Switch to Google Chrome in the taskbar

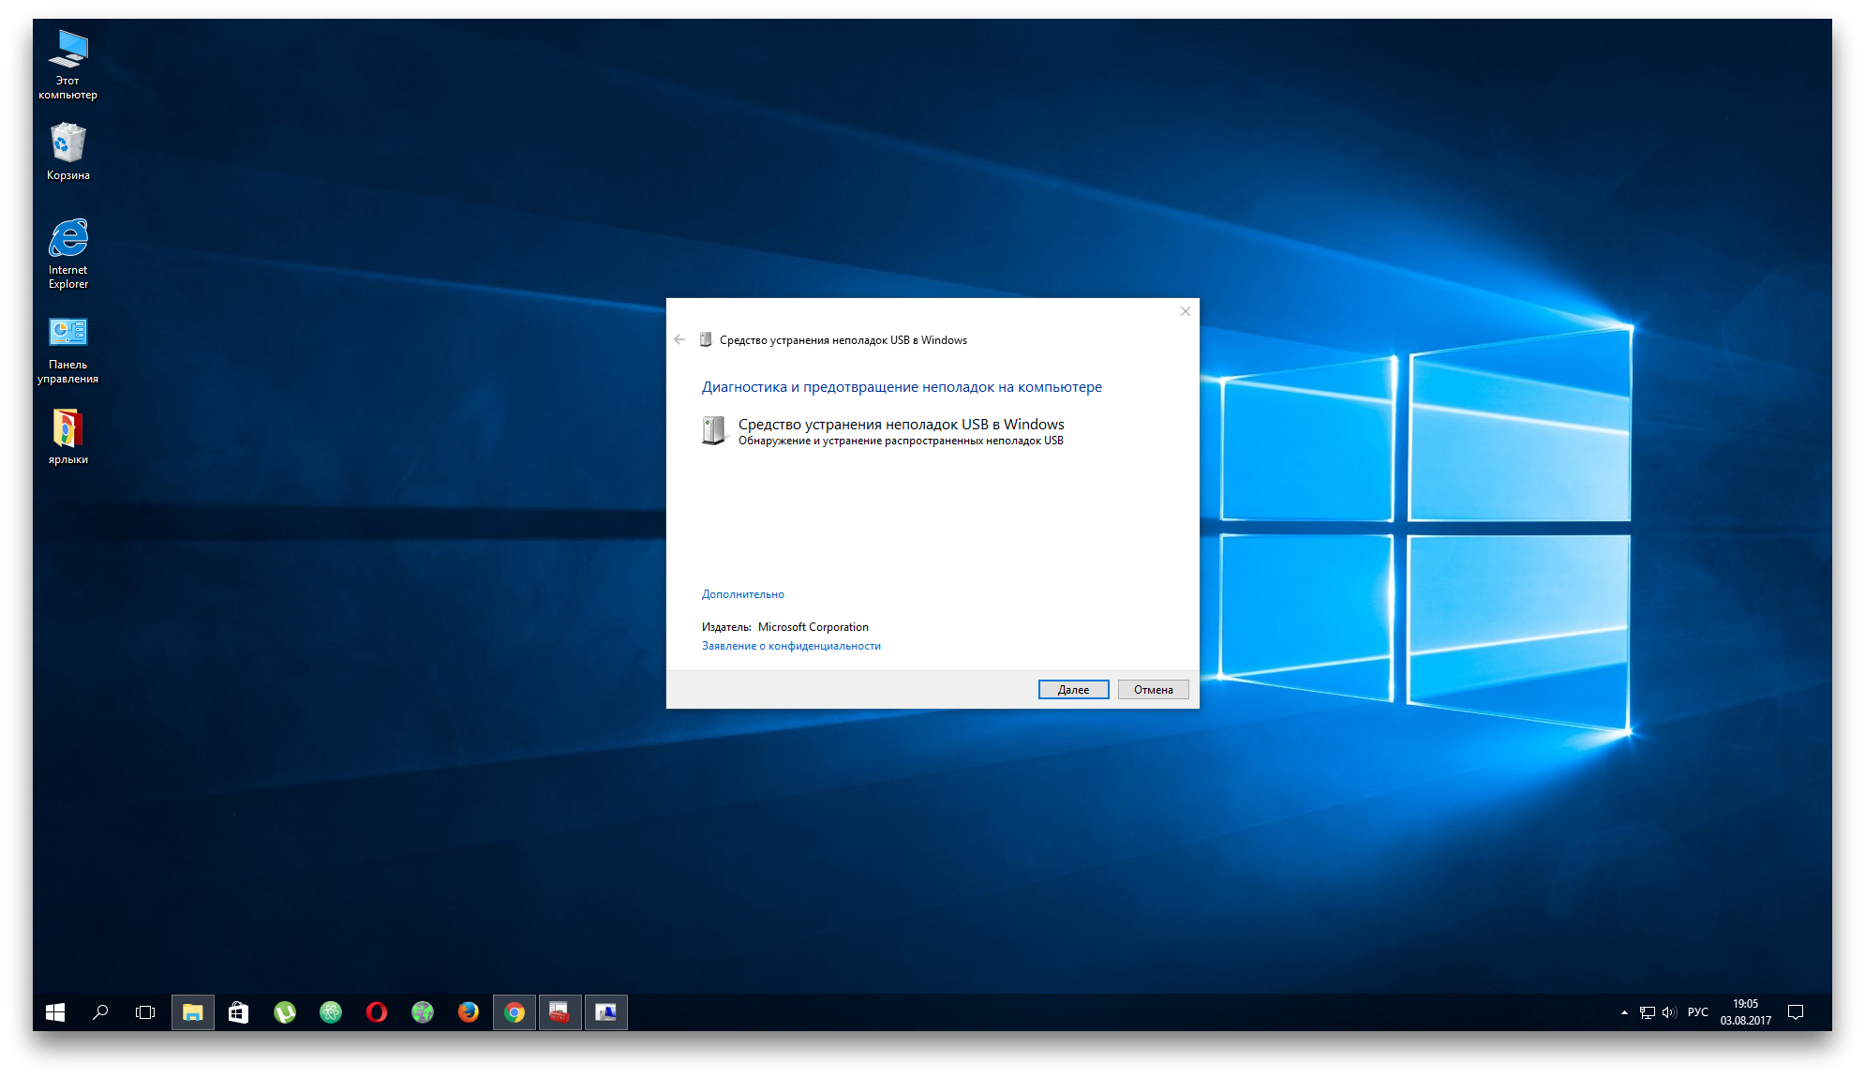click(515, 1012)
